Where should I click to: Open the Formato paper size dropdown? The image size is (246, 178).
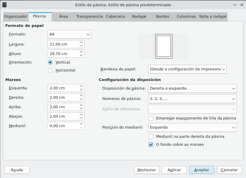point(69,34)
